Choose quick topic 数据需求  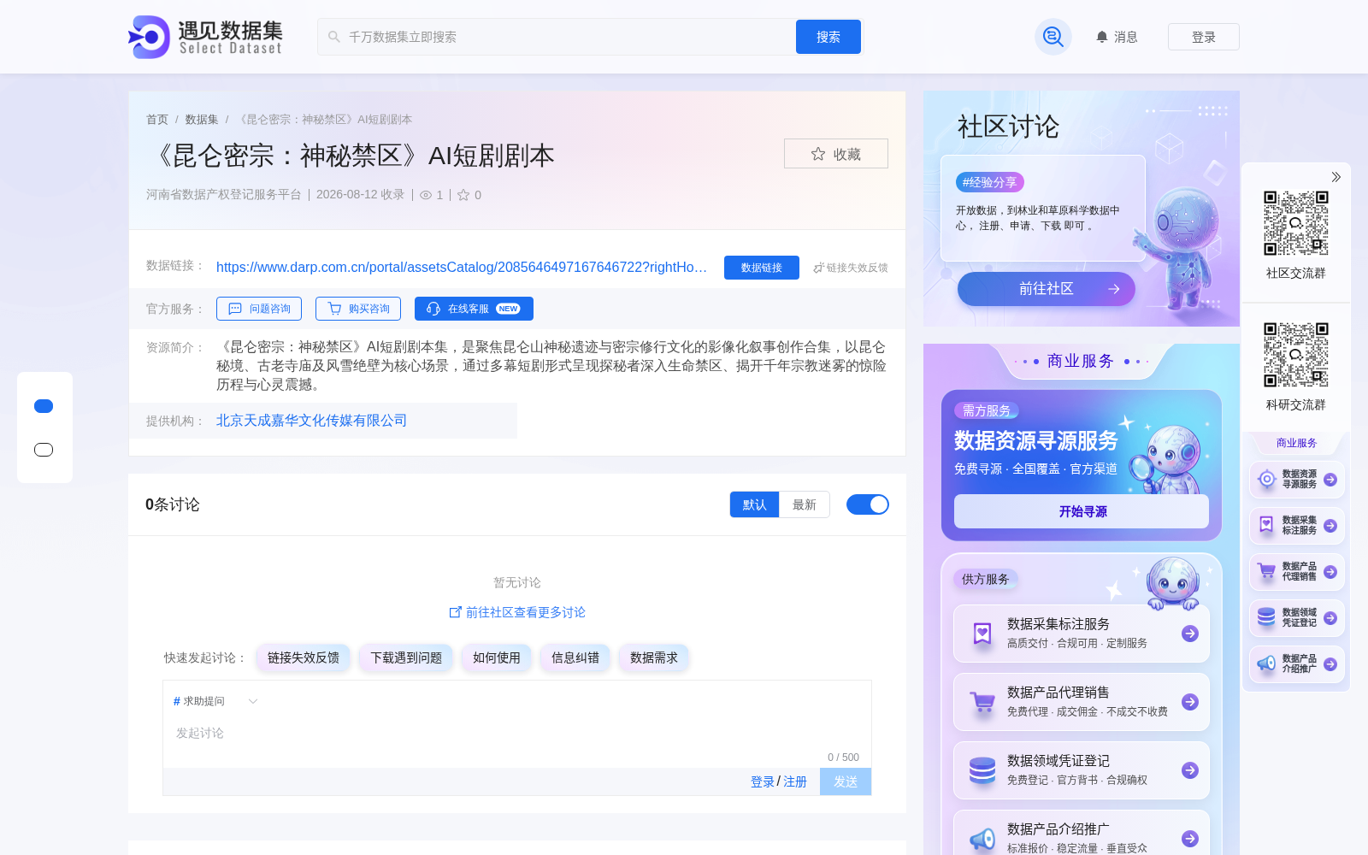click(x=654, y=657)
